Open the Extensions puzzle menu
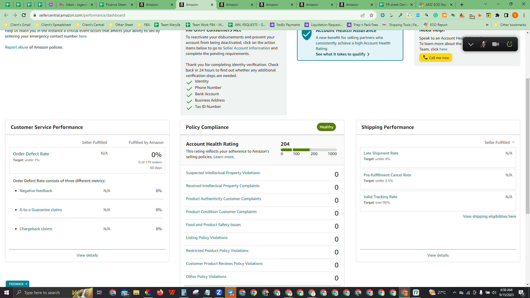Image resolution: width=530 pixels, height=298 pixels. tap(497, 15)
